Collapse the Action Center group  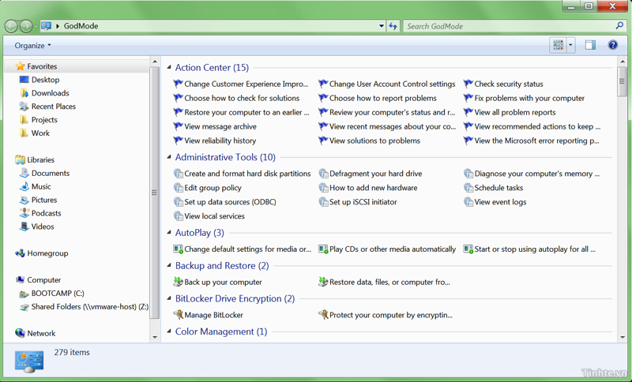coord(169,68)
